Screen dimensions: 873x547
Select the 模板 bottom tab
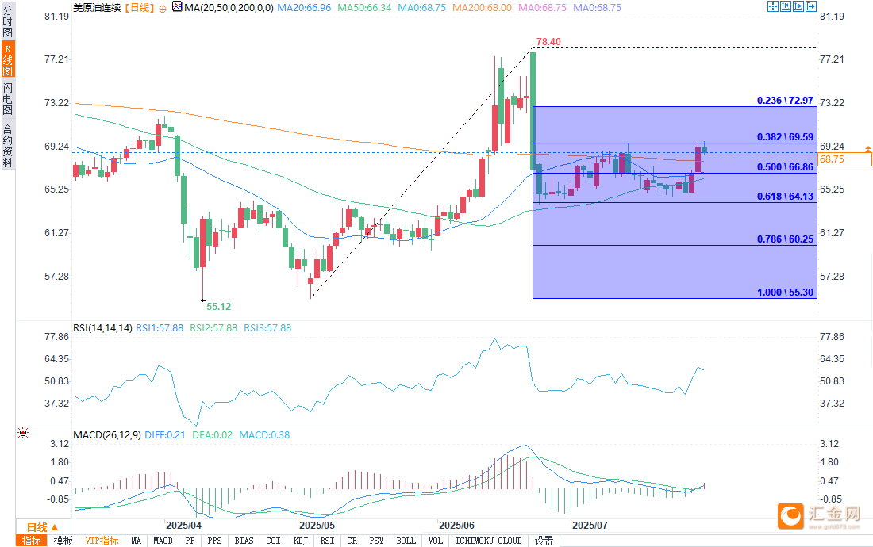point(63,541)
